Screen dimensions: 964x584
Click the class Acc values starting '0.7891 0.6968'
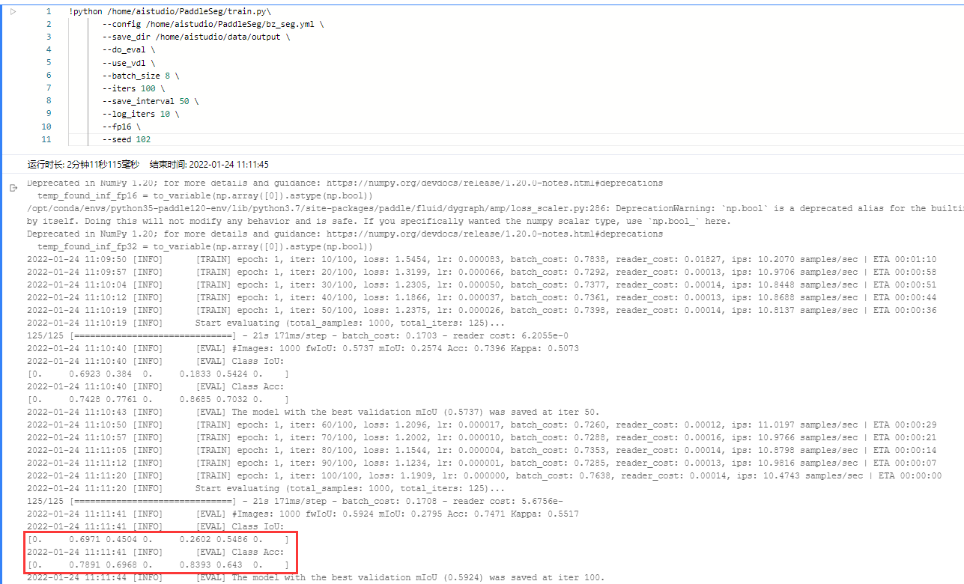(x=157, y=565)
